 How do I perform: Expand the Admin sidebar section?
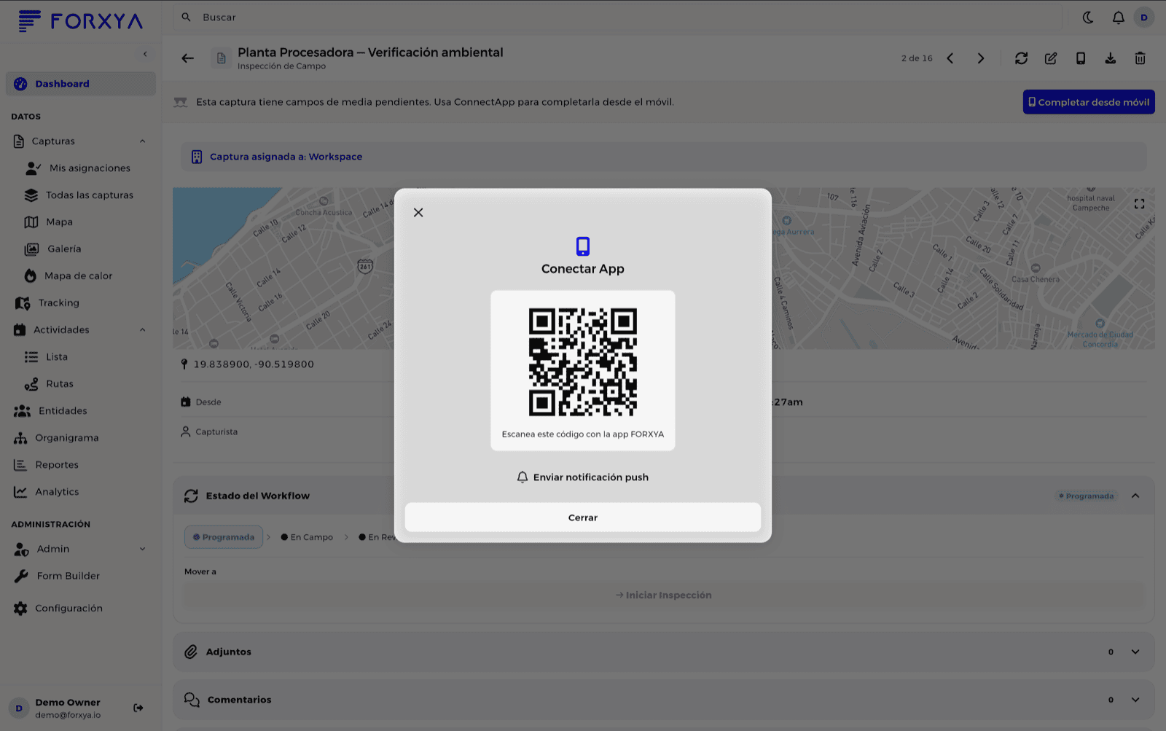pyautogui.click(x=142, y=549)
